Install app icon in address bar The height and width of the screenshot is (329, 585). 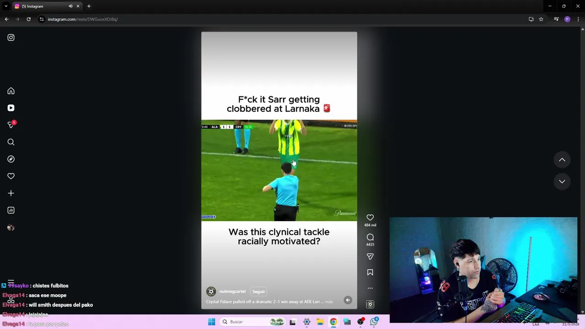[531, 19]
